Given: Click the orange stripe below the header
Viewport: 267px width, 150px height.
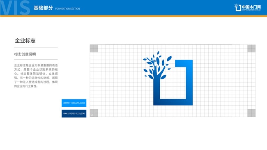Looking at the screenshot, I should (x=133, y=16).
